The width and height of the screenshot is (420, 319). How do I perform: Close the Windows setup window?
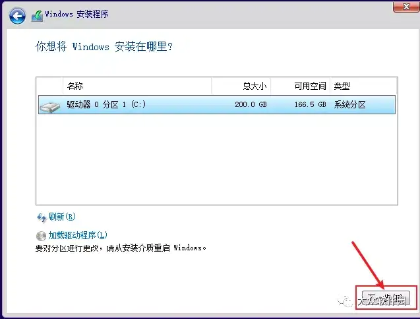click(x=406, y=7)
